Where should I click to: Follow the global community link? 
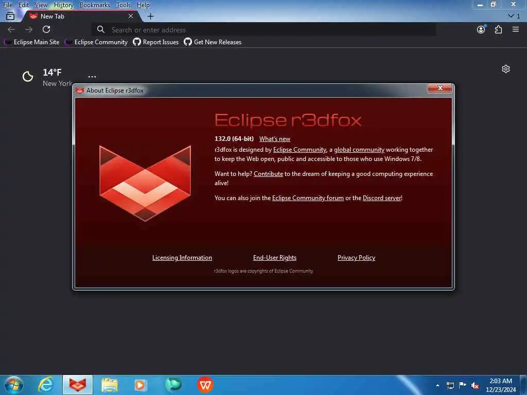pos(359,150)
